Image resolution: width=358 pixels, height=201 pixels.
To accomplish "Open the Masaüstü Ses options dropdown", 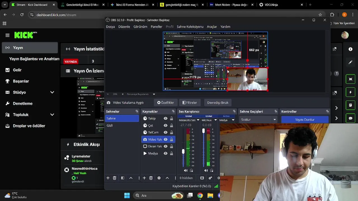I will point(198,120).
